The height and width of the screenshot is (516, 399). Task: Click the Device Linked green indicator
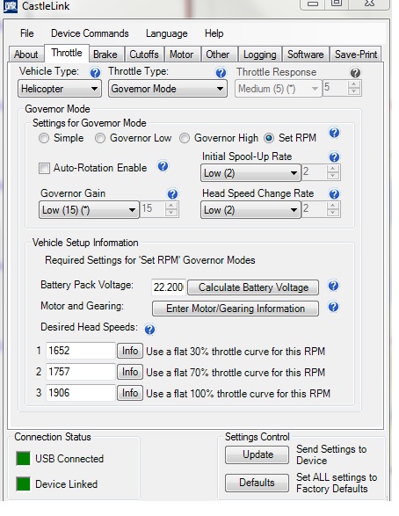[23, 484]
